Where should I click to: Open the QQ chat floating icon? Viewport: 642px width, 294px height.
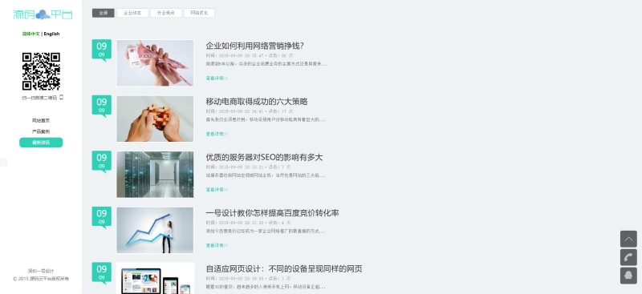pyautogui.click(x=628, y=276)
